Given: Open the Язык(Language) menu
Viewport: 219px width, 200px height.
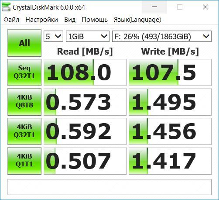Looking at the screenshot, I should [x=137, y=20].
